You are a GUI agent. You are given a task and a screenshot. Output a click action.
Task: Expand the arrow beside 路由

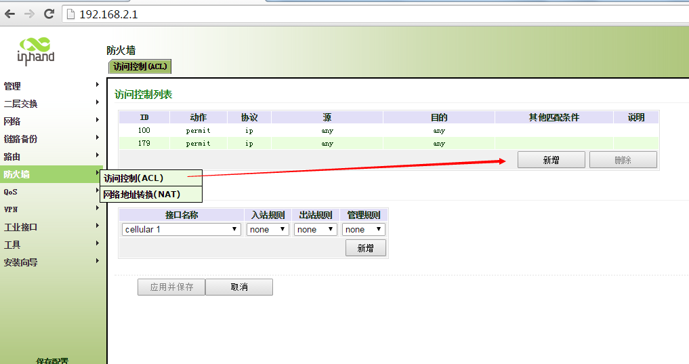97,155
